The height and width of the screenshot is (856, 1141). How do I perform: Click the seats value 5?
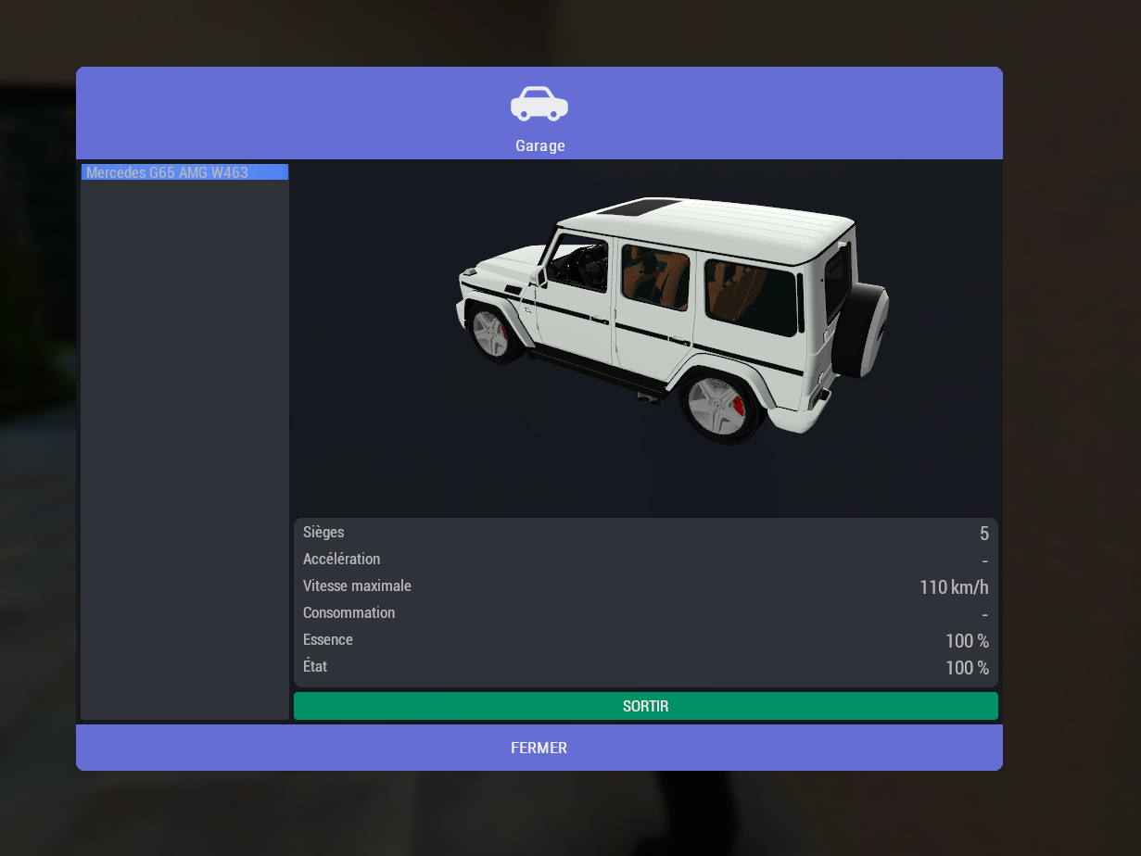click(984, 534)
